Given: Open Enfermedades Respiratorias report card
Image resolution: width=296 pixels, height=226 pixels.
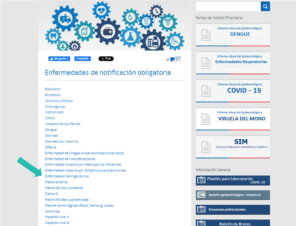Looking at the screenshot, I should (x=233, y=63).
